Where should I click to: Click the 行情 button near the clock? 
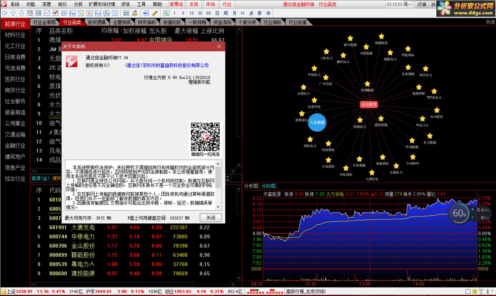[x=422, y=4]
